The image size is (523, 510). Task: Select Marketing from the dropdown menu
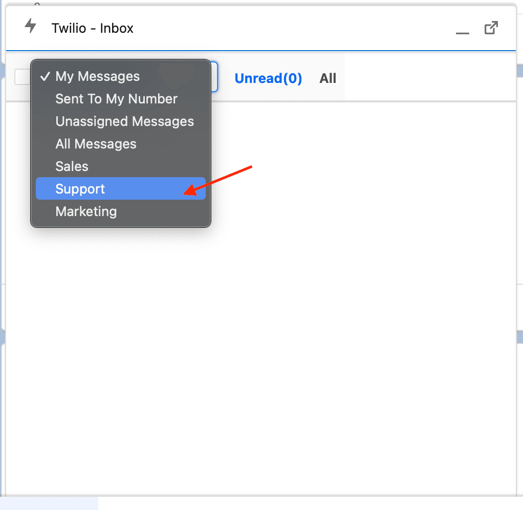click(x=86, y=211)
